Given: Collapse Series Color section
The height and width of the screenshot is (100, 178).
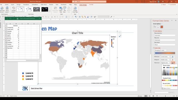Looking at the screenshot, I should pyautogui.click(x=154, y=48).
